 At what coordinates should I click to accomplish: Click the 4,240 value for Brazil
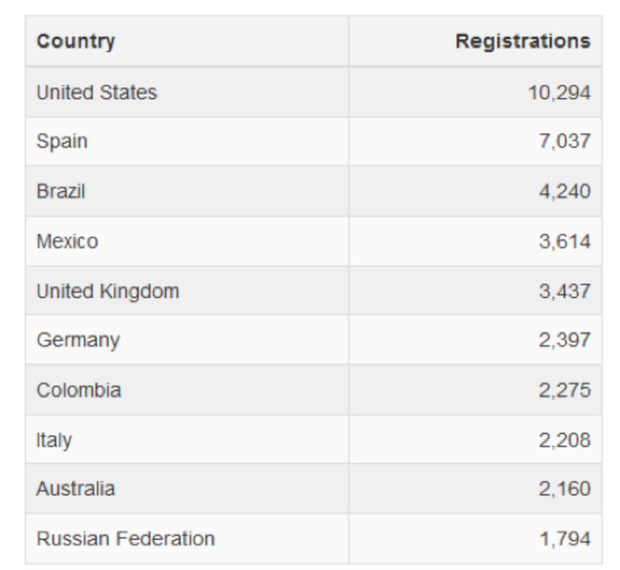pos(564,192)
